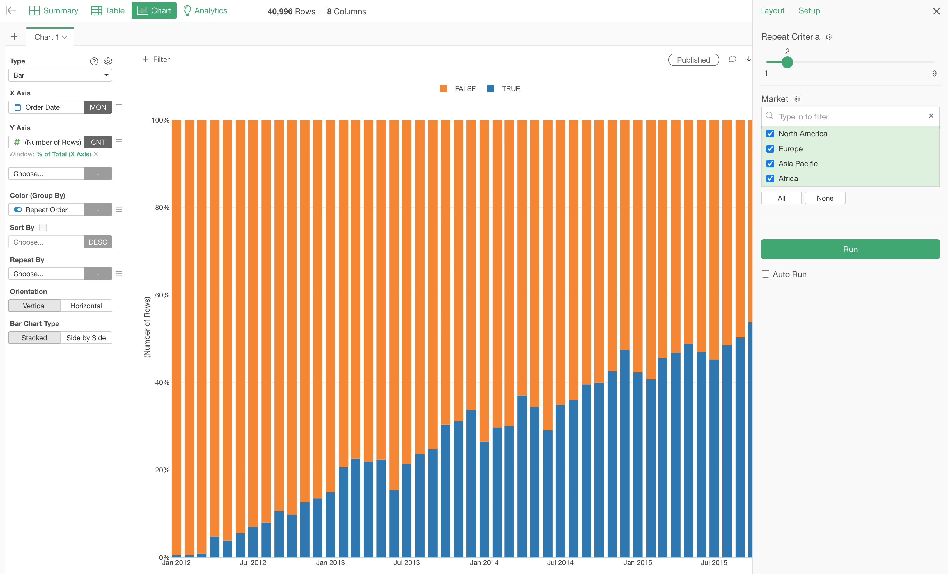Add a new chart with plus icon
Viewport: 948px width, 574px height.
(15, 37)
